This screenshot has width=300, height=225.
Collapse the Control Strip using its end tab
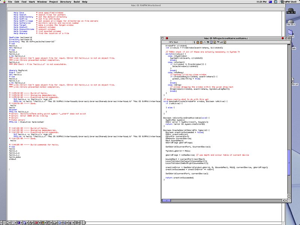pyautogui.click(x=84, y=223)
